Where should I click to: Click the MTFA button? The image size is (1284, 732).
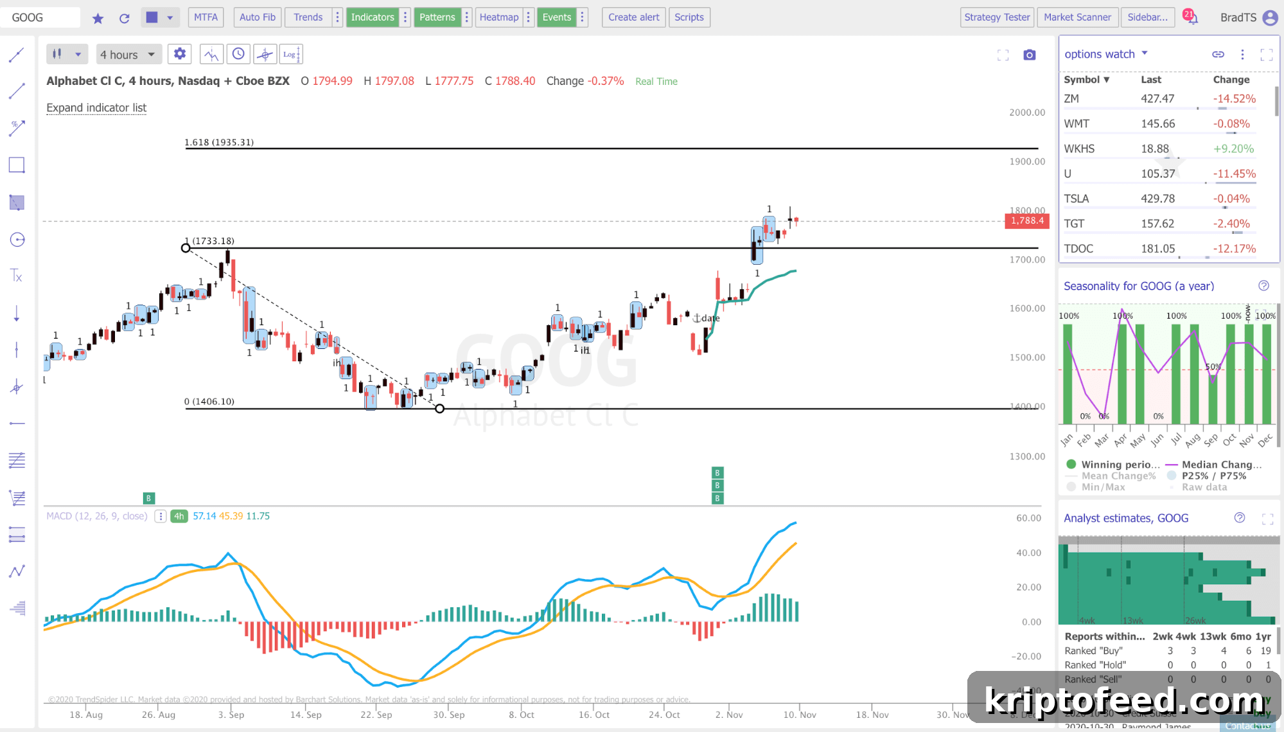point(206,17)
